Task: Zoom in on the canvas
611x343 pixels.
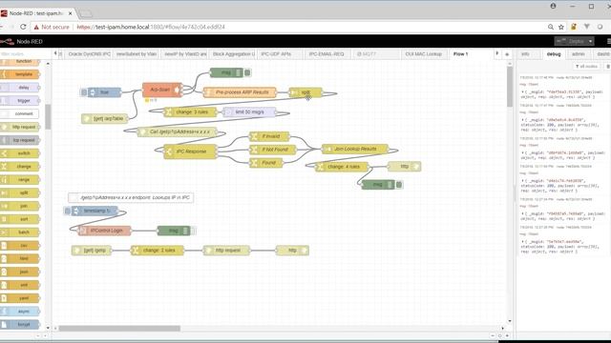Action: point(507,335)
